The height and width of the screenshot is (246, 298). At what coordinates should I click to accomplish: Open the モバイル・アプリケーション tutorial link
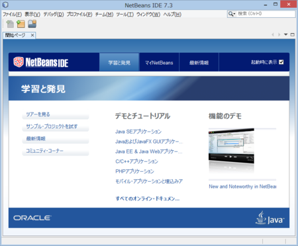149,181
